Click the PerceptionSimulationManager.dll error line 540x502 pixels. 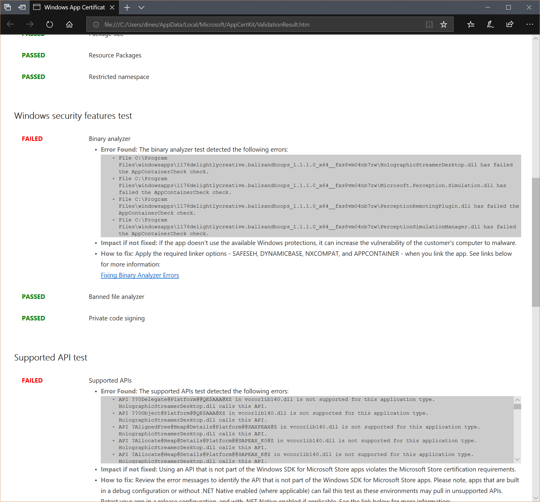click(317, 227)
